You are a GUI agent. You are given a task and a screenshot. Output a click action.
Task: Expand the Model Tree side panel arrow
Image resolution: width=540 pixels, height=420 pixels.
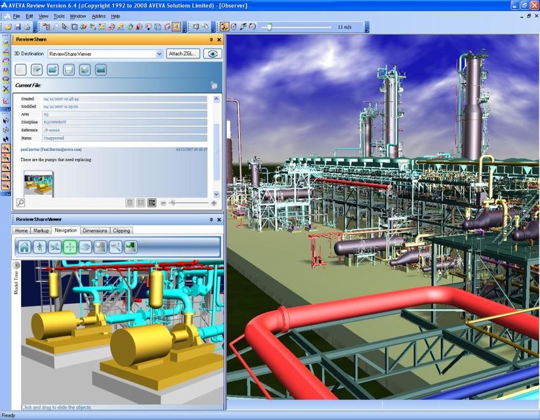(16, 266)
